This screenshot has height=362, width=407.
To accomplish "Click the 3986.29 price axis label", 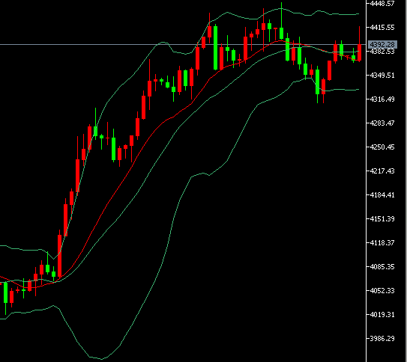I will click(382, 338).
